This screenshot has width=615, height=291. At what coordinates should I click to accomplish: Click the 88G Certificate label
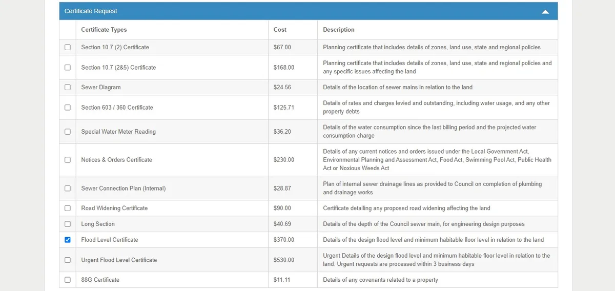100,280
